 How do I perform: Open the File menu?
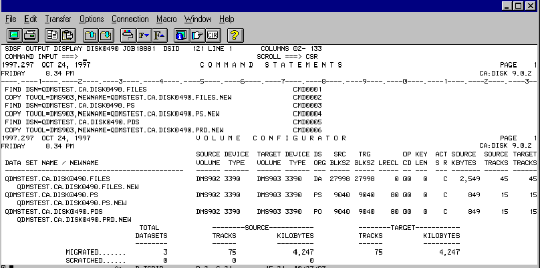(11, 19)
